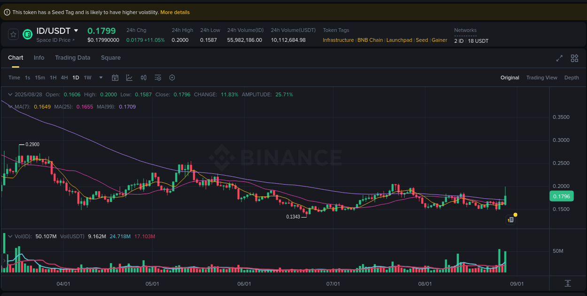The height and width of the screenshot is (296, 587).
Task: Expand the chart to fullscreen
Action: click(559, 58)
